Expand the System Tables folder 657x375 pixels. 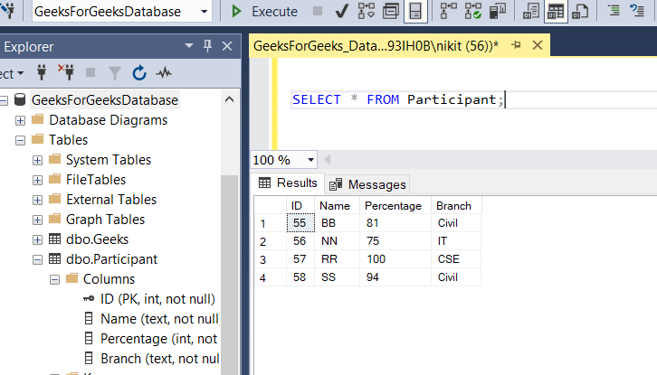coord(37,160)
